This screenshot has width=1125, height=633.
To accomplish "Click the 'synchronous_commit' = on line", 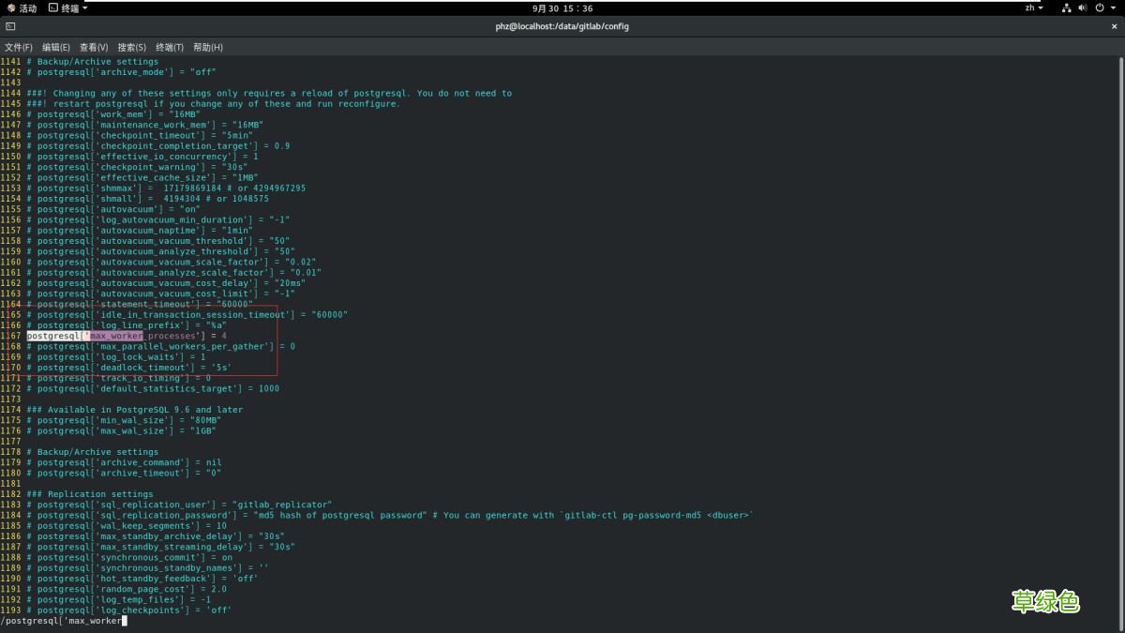I will [x=129, y=557].
